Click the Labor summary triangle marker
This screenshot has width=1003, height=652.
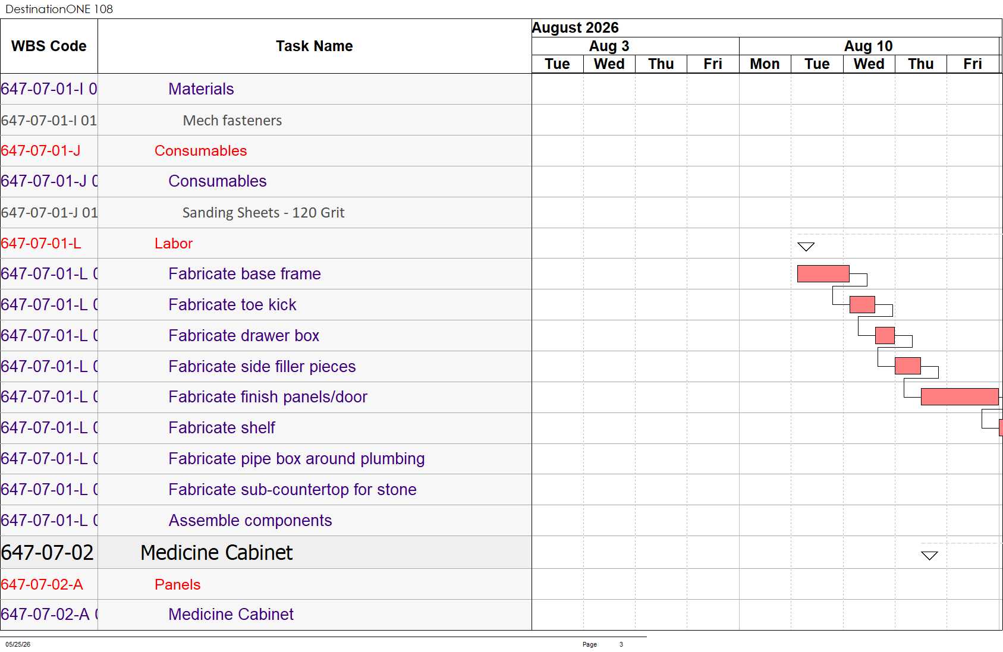pos(806,247)
